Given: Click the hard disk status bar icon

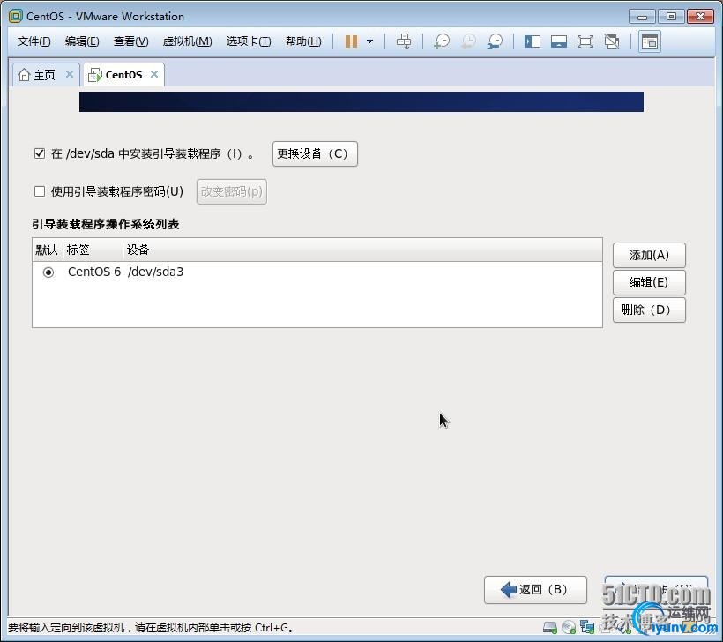Looking at the screenshot, I should pyautogui.click(x=549, y=627).
